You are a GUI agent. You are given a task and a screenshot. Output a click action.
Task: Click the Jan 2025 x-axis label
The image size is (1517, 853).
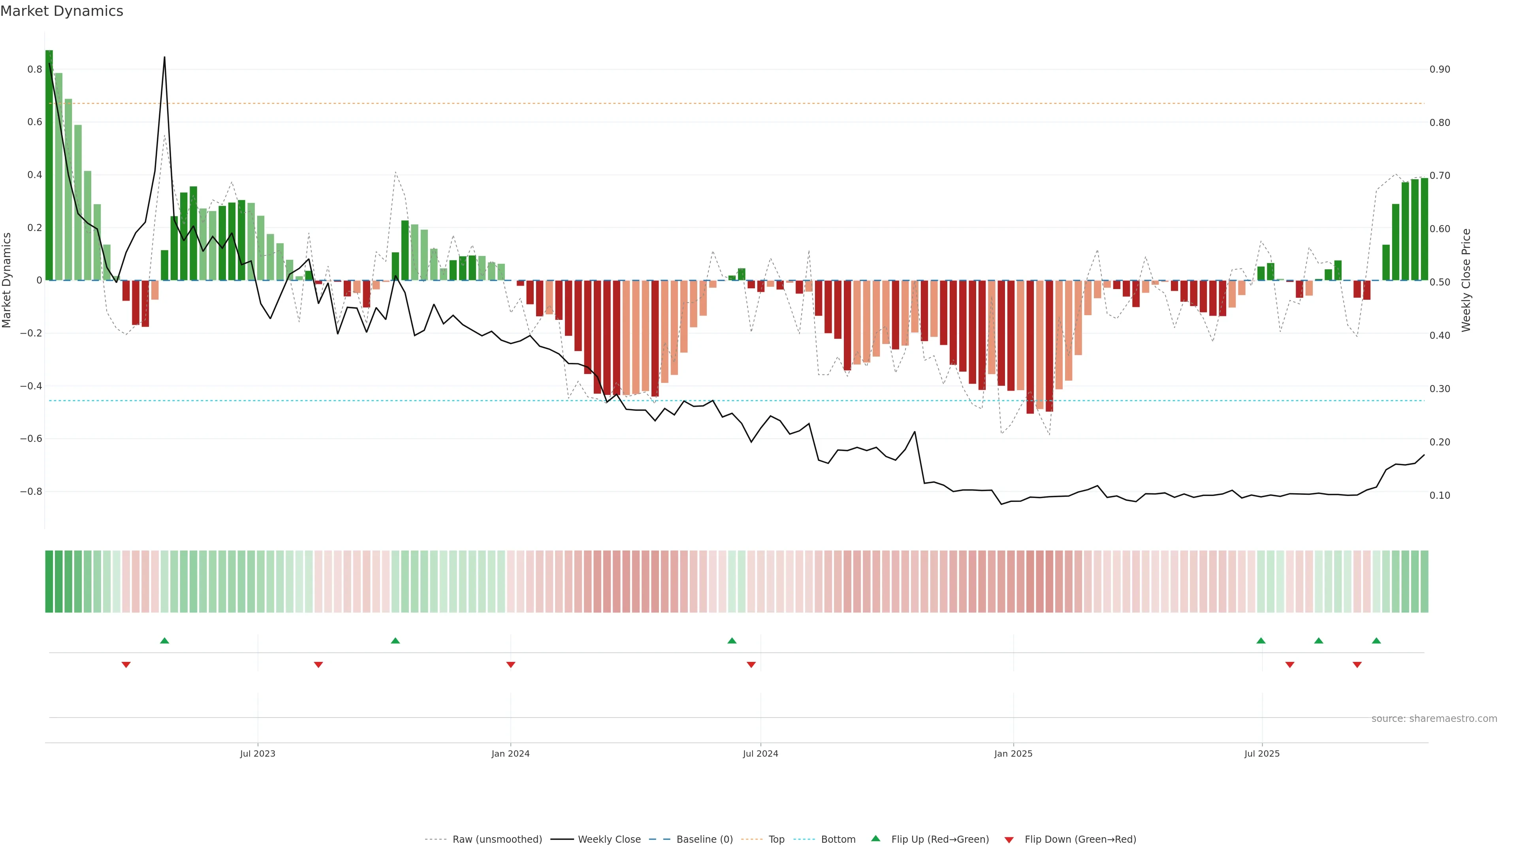point(1013,753)
